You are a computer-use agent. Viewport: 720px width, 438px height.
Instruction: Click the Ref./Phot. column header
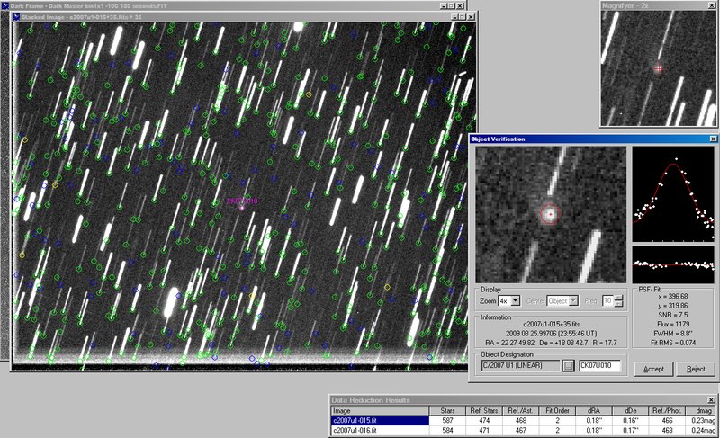coord(667,410)
